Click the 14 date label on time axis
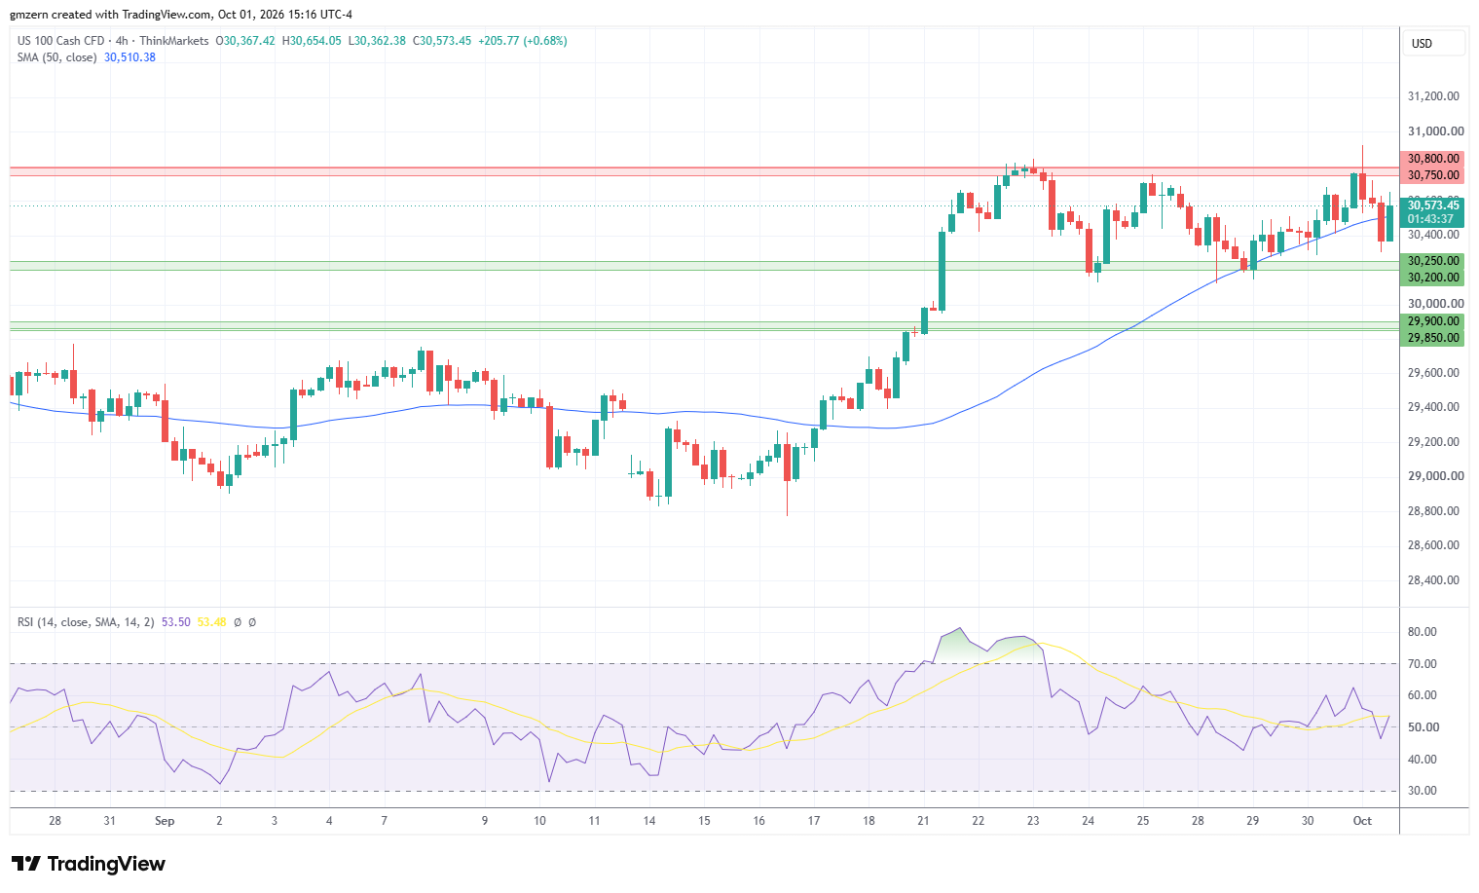This screenshot has height=893, width=1479. 649,821
